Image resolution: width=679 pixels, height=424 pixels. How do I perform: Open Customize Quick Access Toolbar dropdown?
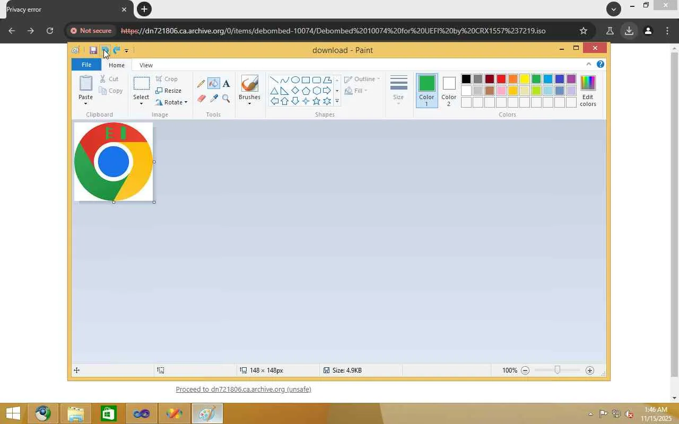pyautogui.click(x=126, y=51)
